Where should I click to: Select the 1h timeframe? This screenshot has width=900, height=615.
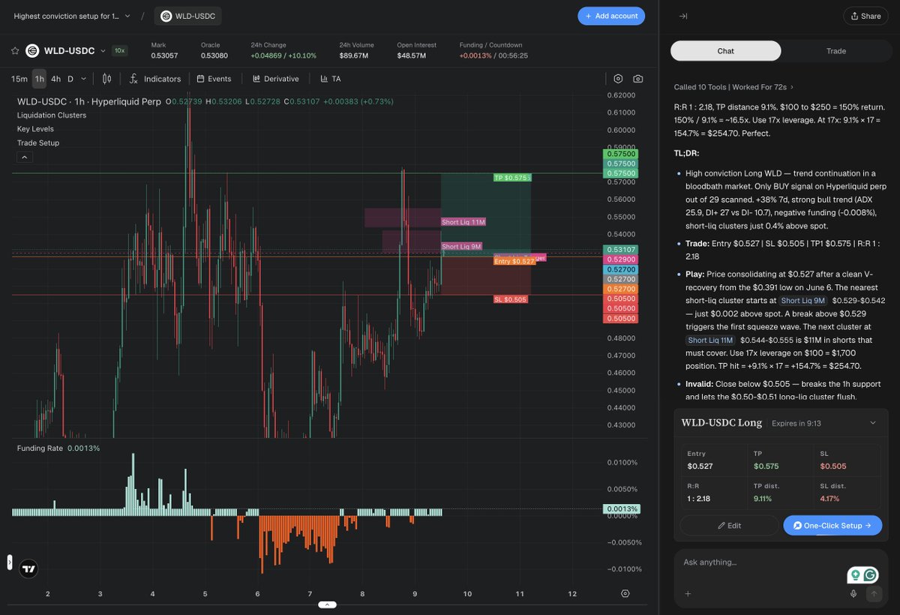[x=39, y=79]
